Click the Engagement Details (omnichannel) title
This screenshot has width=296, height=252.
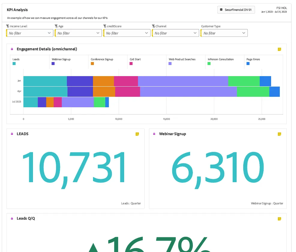47,49
